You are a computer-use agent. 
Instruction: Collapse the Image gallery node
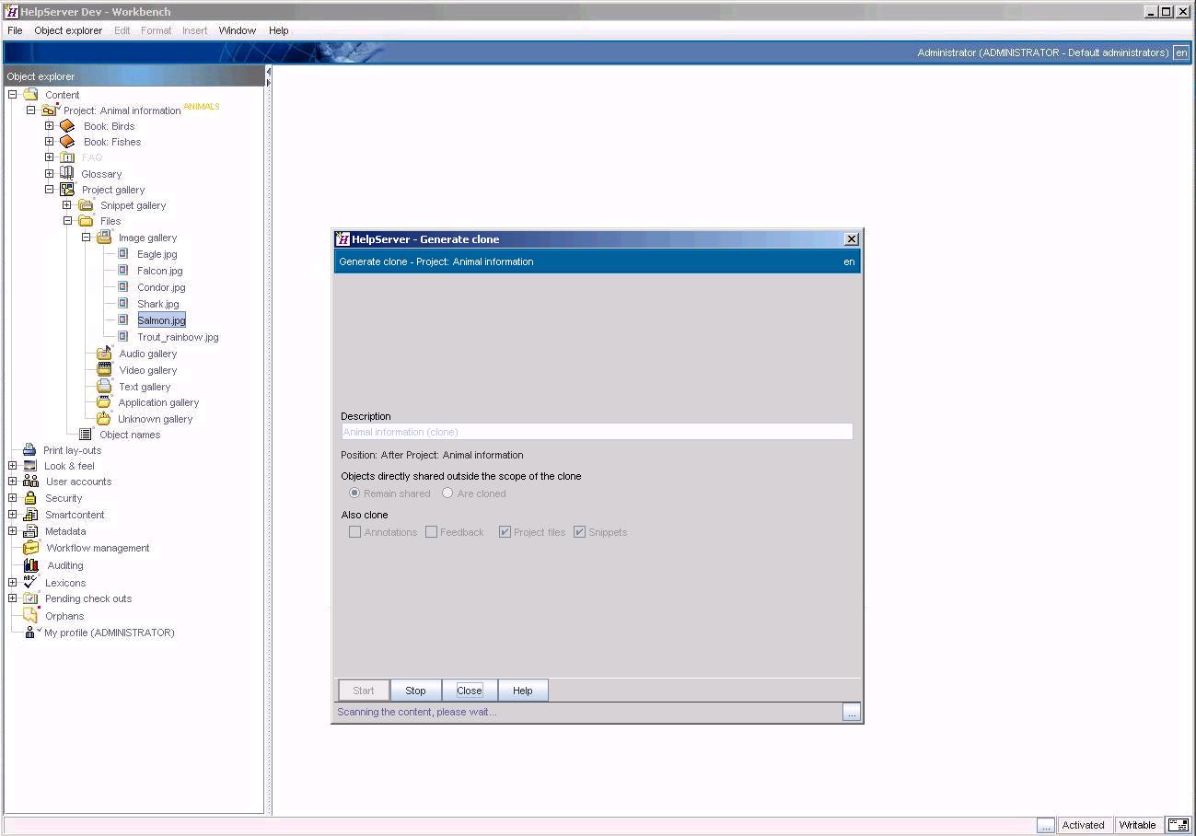coord(87,238)
